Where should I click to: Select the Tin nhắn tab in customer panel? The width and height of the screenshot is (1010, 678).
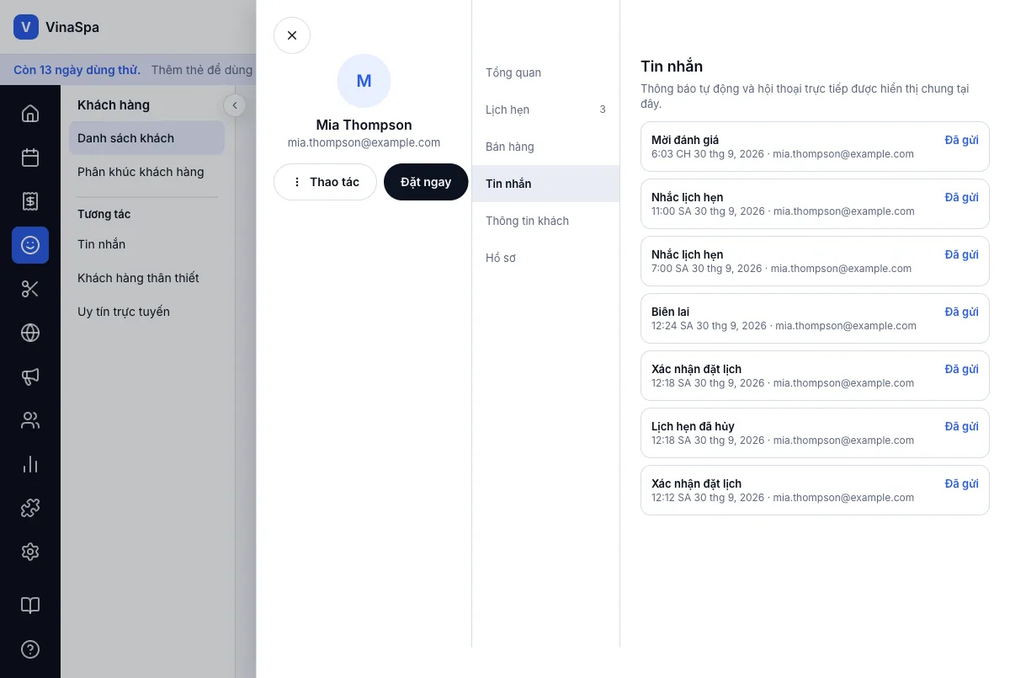pos(545,184)
